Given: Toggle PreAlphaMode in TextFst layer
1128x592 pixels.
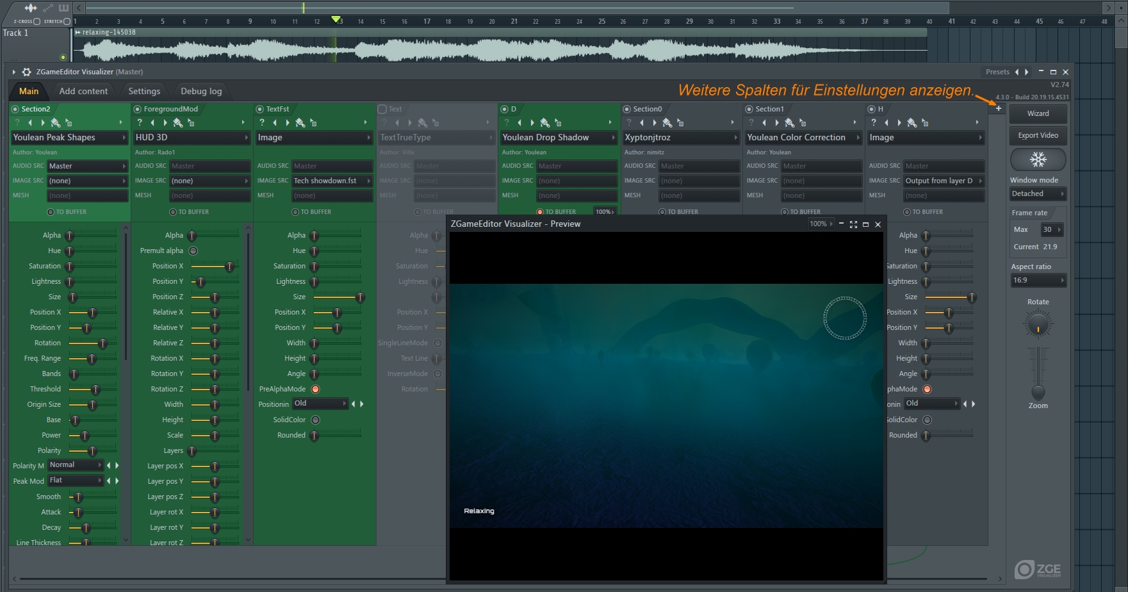Looking at the screenshot, I should coord(315,389).
